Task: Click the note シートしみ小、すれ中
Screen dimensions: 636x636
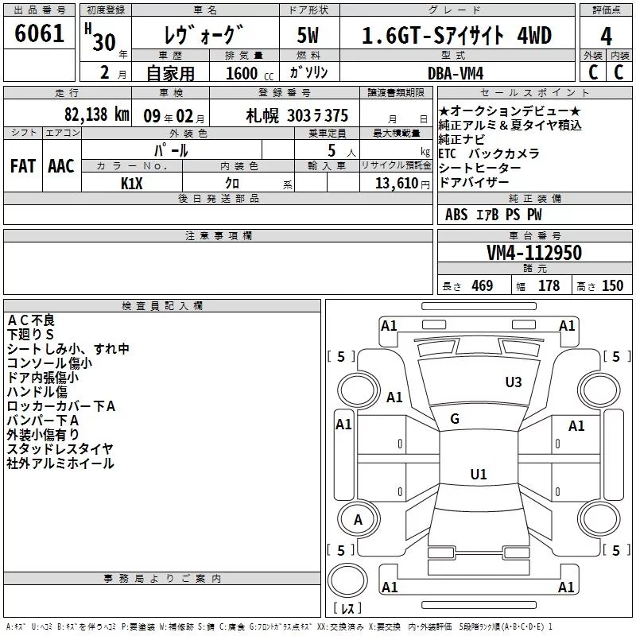Action: [68, 349]
